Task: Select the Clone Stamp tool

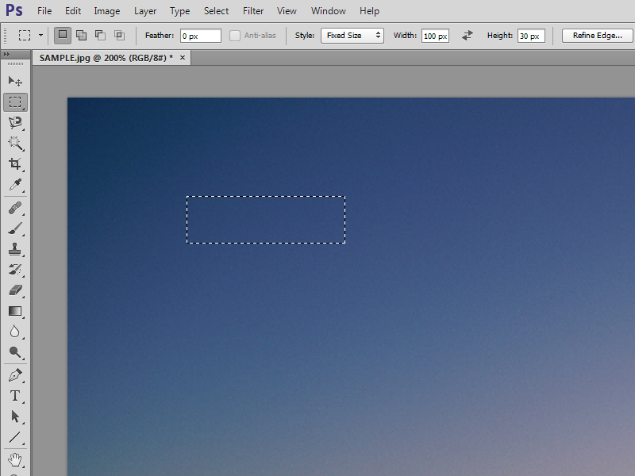Action: [x=15, y=249]
